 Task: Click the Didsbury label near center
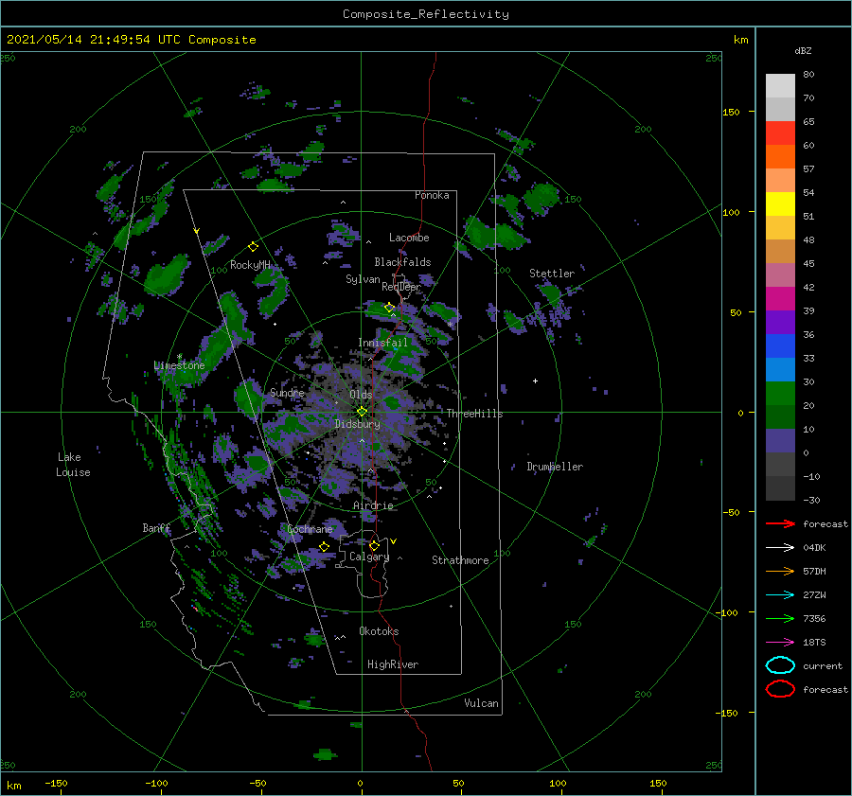(357, 424)
